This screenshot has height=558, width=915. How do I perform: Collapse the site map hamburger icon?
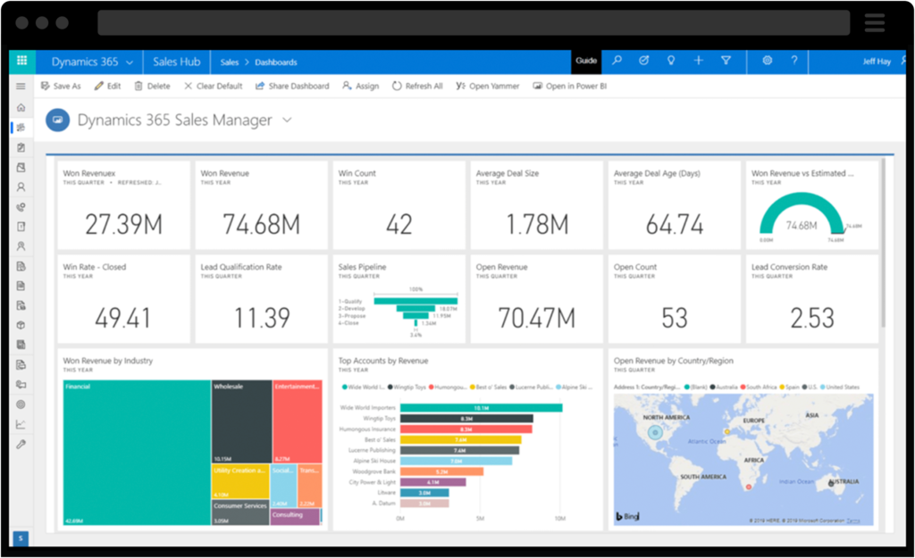tap(21, 87)
